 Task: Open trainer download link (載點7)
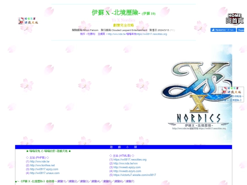pos(130,181)
